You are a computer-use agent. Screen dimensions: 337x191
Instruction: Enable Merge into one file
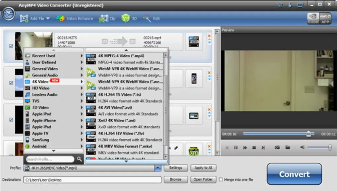(x=221, y=179)
